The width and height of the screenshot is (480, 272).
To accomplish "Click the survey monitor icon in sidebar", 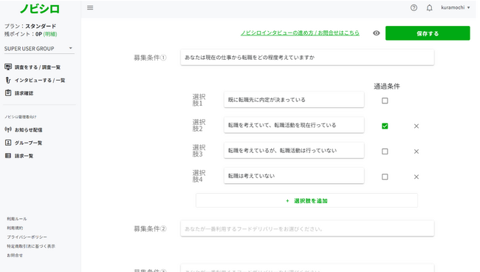I will pos(8,67).
